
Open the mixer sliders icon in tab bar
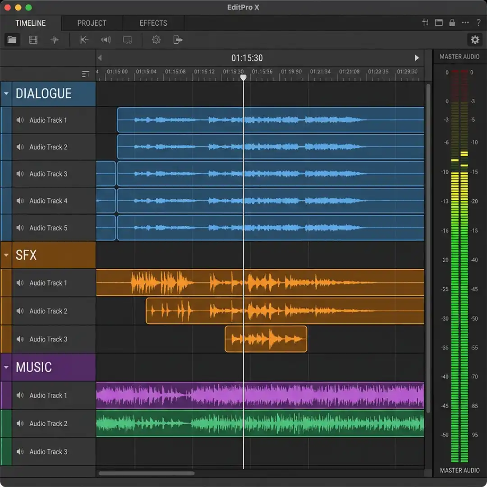click(425, 23)
